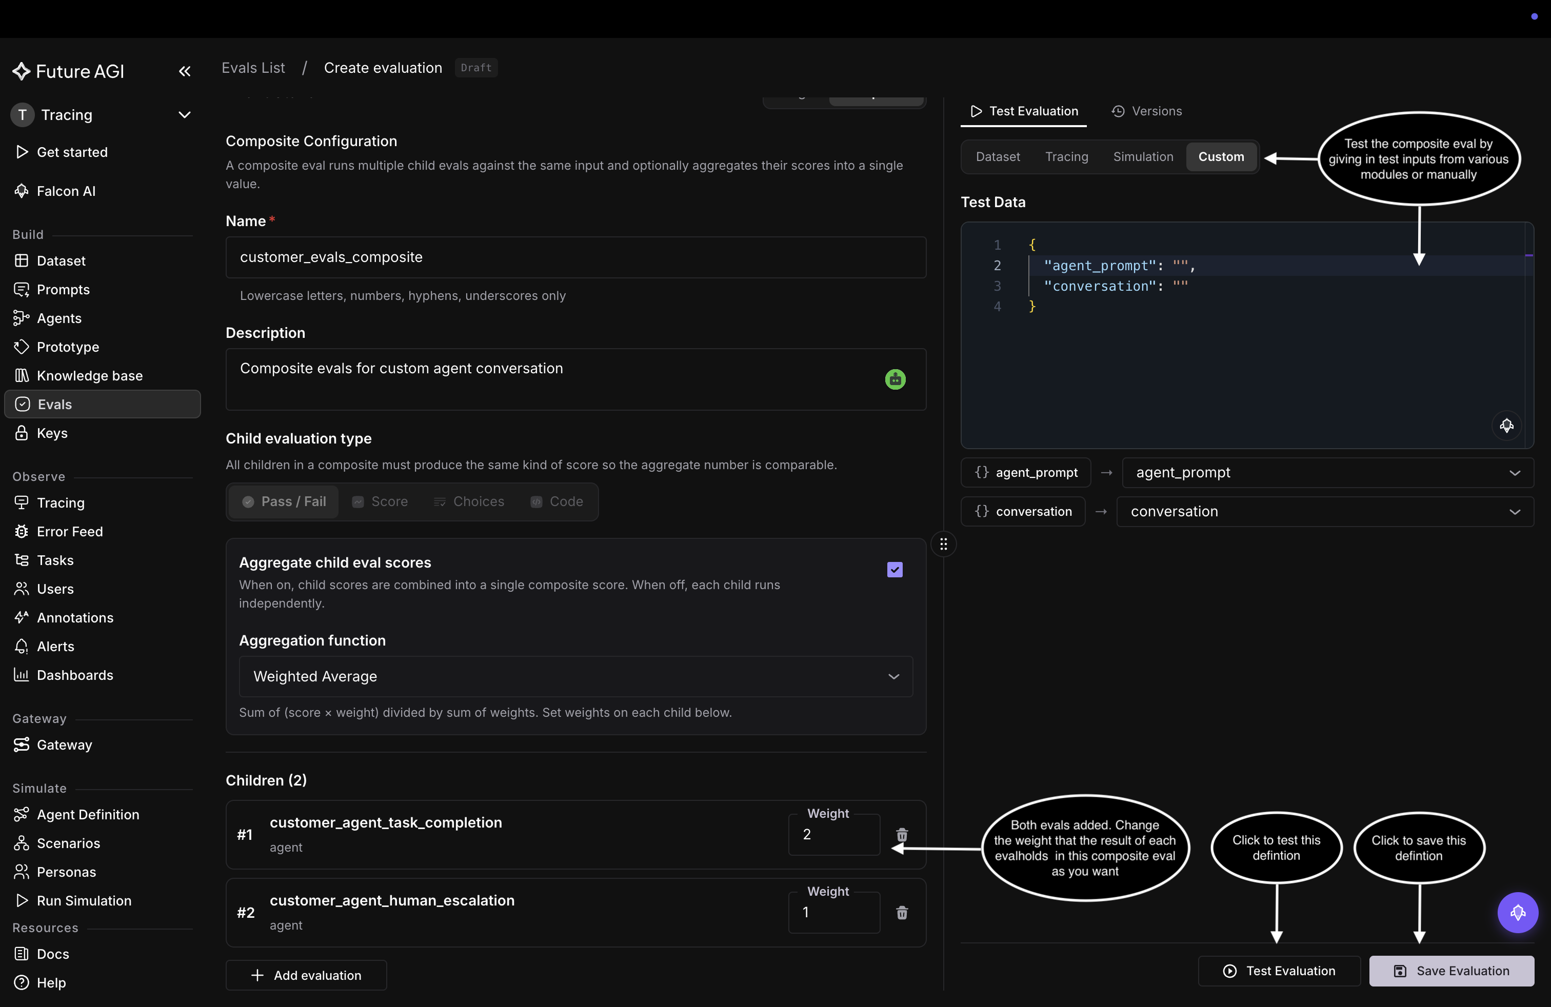Screen dimensions: 1551x1007
Task: Open the Dashboards page
Action: coord(75,674)
